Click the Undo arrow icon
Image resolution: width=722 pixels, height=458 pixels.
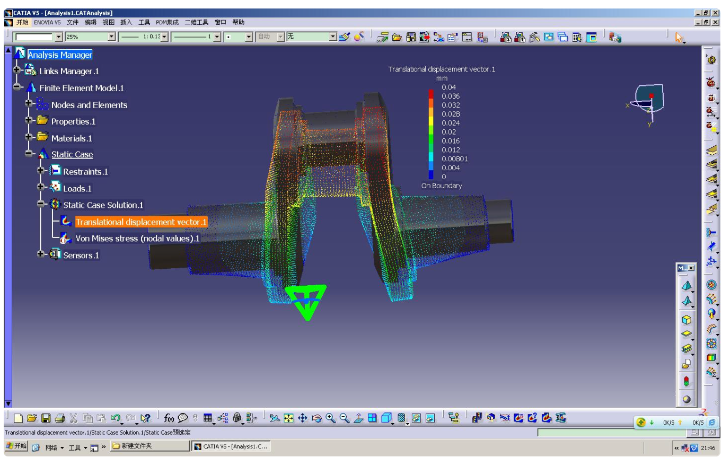(116, 418)
